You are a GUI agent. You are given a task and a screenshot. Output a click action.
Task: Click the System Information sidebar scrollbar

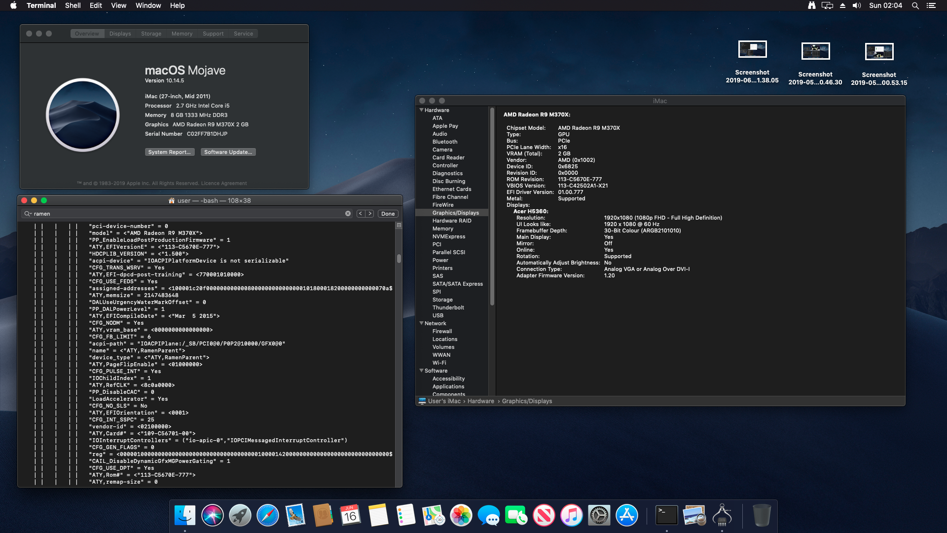point(492,207)
